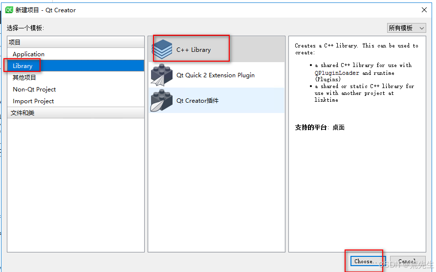Click the 文件和类 section header

76,113
